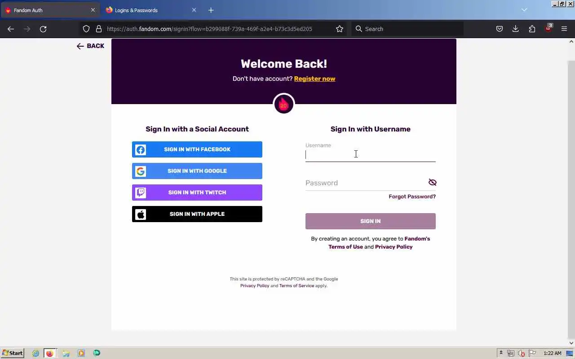The height and width of the screenshot is (359, 575).
Task: Click the Firefox forward arrow
Action: pyautogui.click(x=27, y=29)
